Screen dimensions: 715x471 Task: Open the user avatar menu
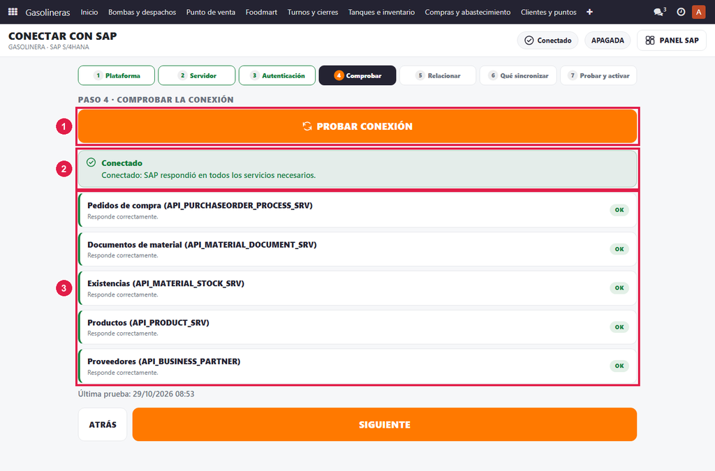pyautogui.click(x=698, y=12)
